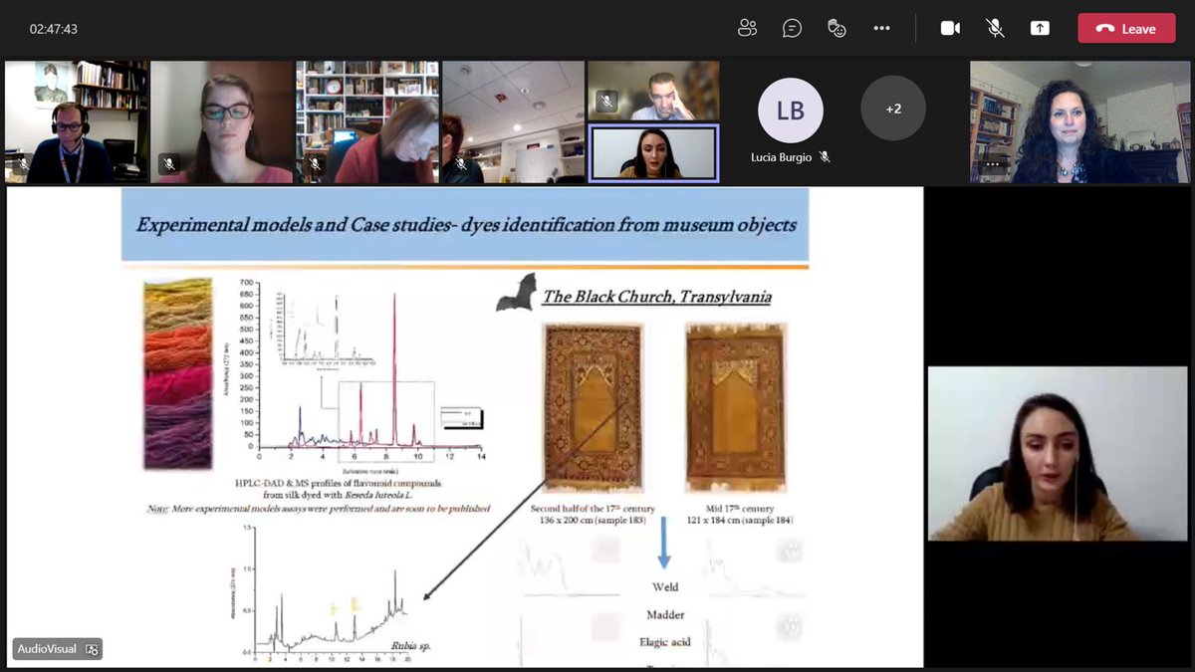The image size is (1195, 672).
Task: Open the meeting chat icon
Action: 793,28
